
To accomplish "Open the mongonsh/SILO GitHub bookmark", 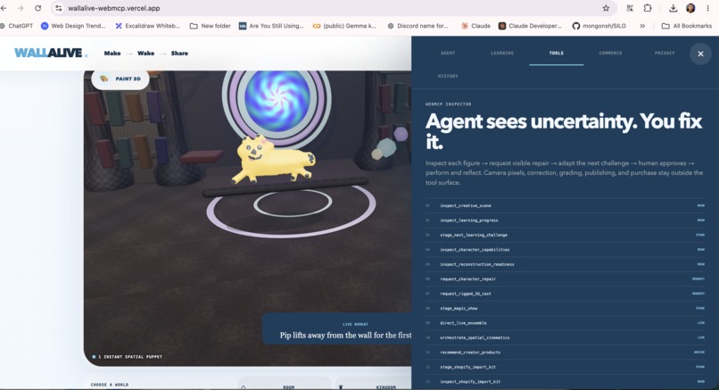I will 599,26.
